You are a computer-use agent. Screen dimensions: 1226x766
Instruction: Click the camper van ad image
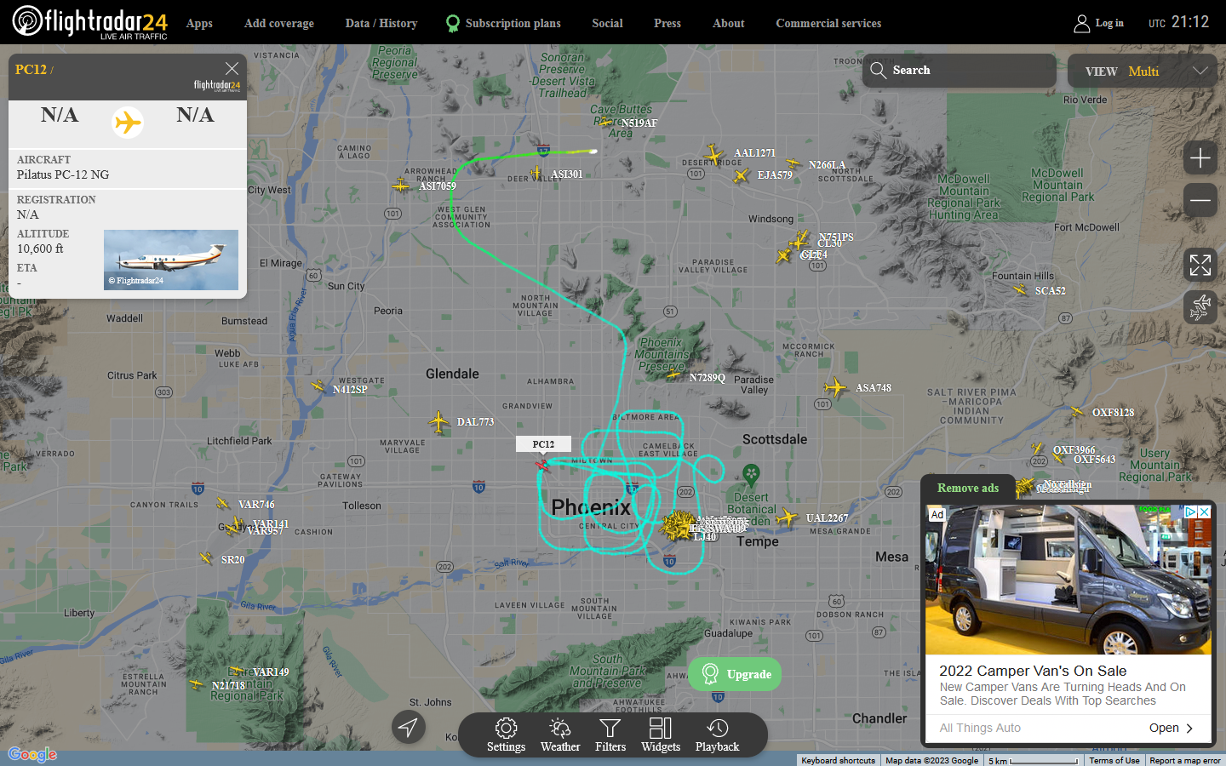click(1068, 580)
